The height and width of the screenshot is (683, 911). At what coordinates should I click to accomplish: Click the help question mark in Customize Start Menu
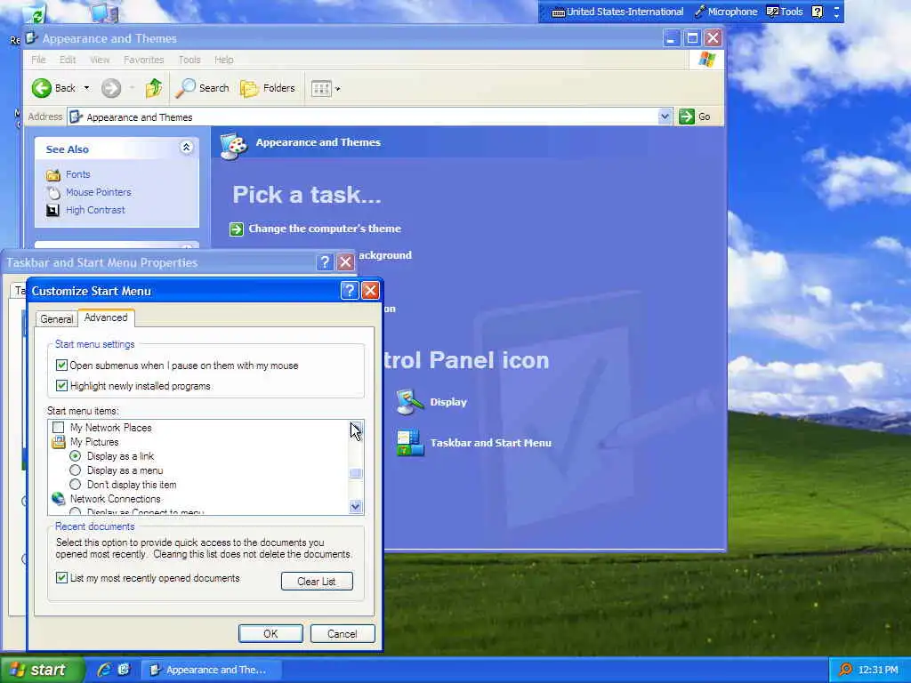(349, 291)
